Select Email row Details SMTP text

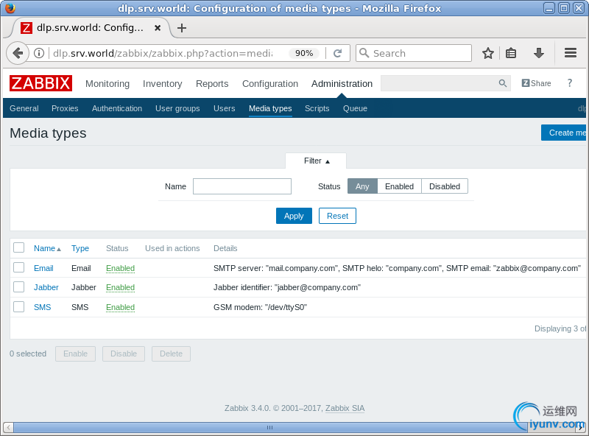(x=397, y=268)
